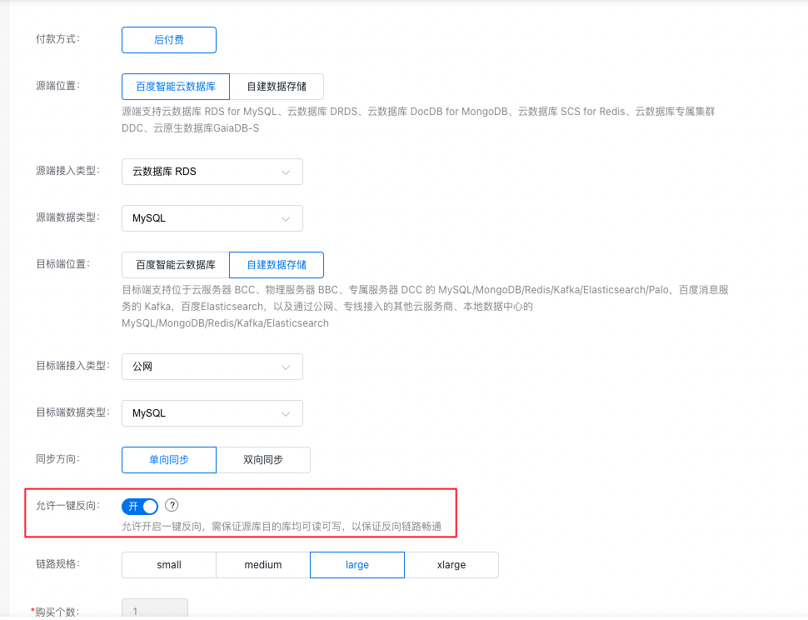Pick the small 链路规格 option

168,565
